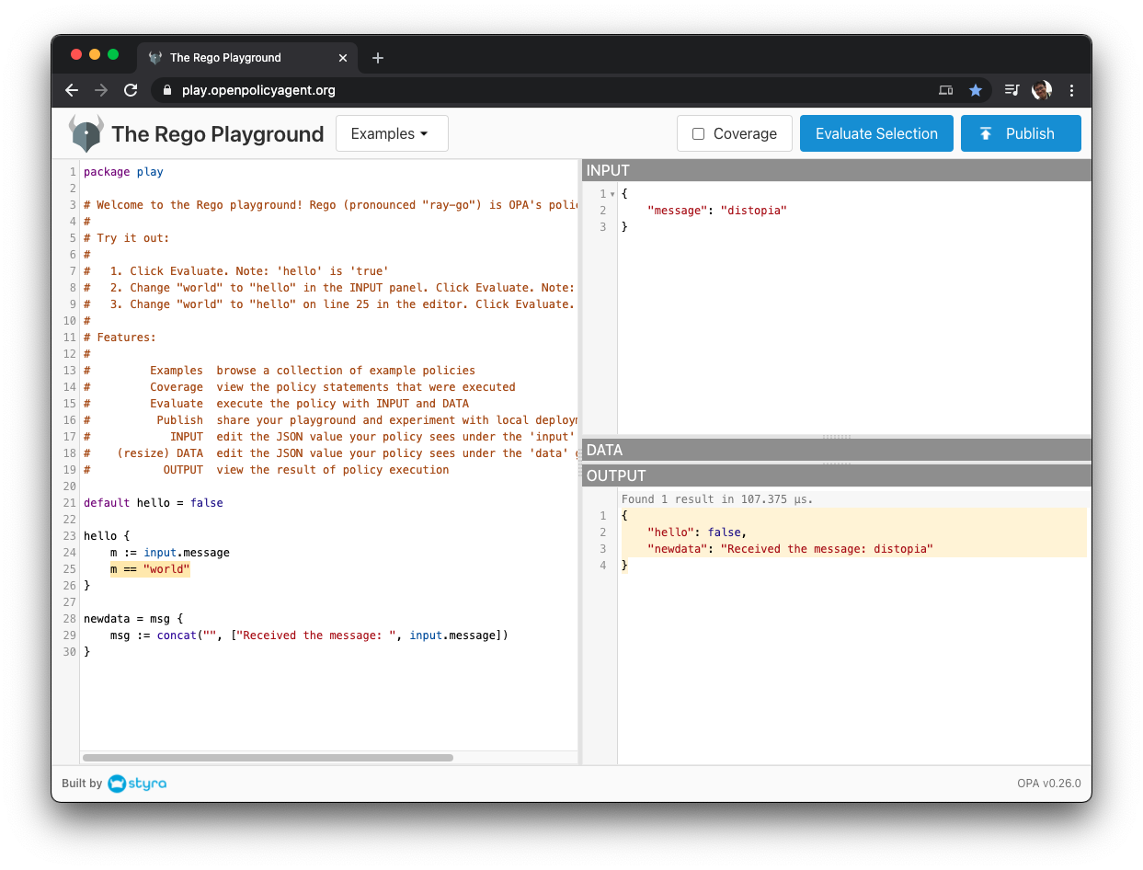1143x870 pixels.
Task: Click the OPA logo icon
Action: pyautogui.click(x=86, y=133)
